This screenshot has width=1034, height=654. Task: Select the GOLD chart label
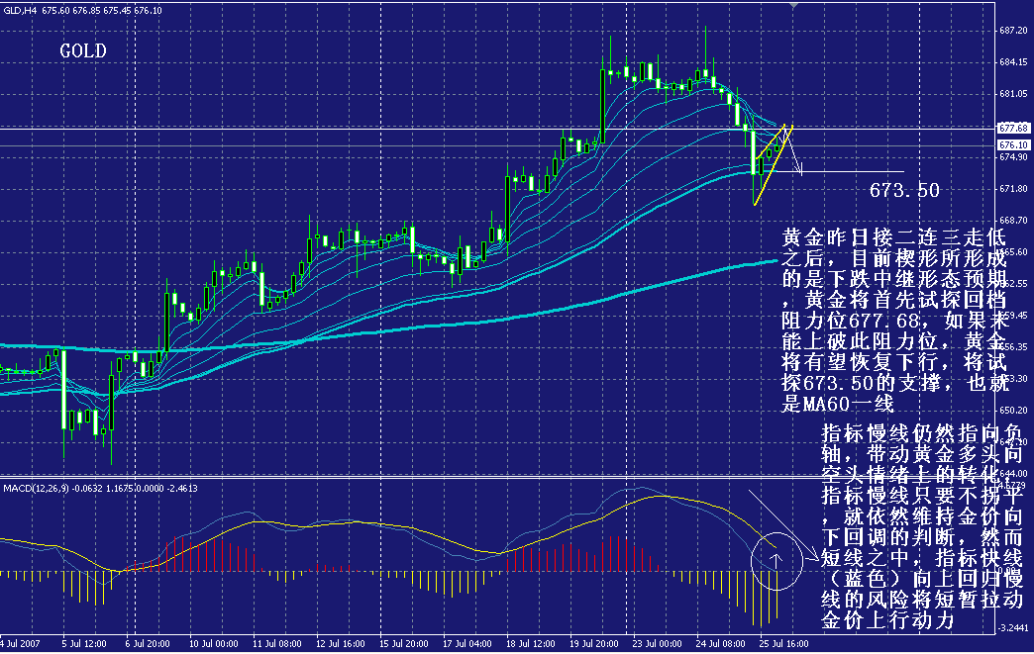click(x=83, y=50)
